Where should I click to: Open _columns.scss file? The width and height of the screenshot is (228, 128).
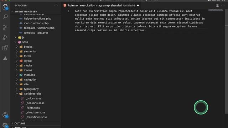coord(35,103)
